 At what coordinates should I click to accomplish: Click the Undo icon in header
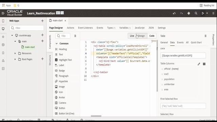(x=174, y=13)
